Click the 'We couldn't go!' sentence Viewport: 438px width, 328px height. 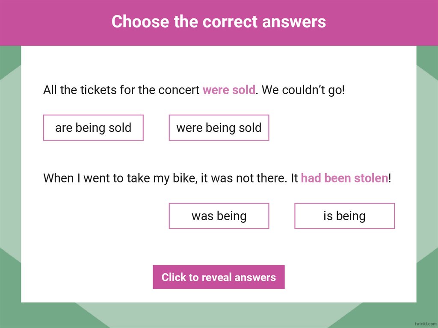point(303,90)
